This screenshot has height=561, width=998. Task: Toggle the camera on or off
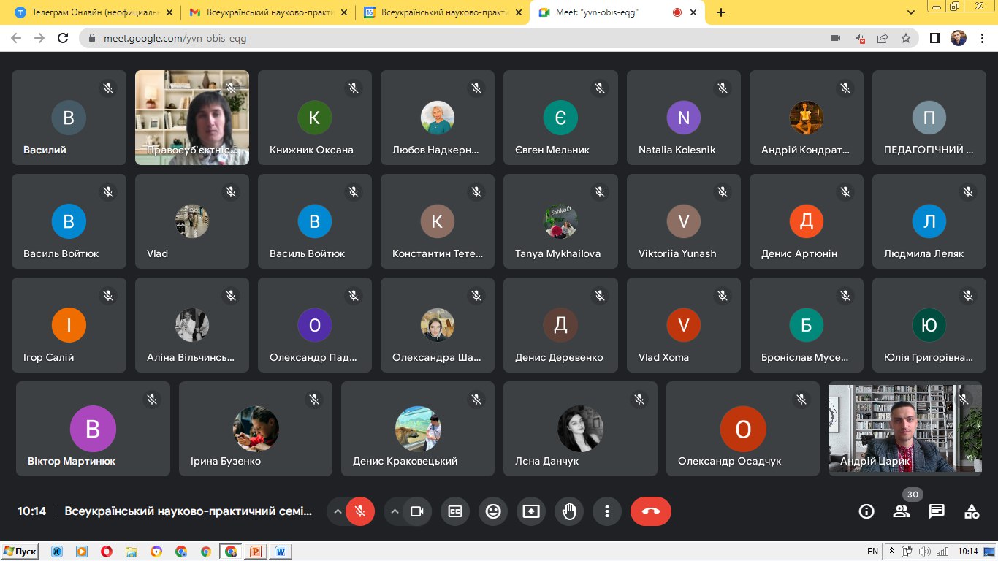pos(417,511)
